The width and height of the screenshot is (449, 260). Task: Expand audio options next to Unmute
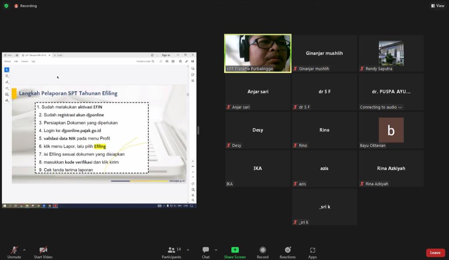[24, 250]
